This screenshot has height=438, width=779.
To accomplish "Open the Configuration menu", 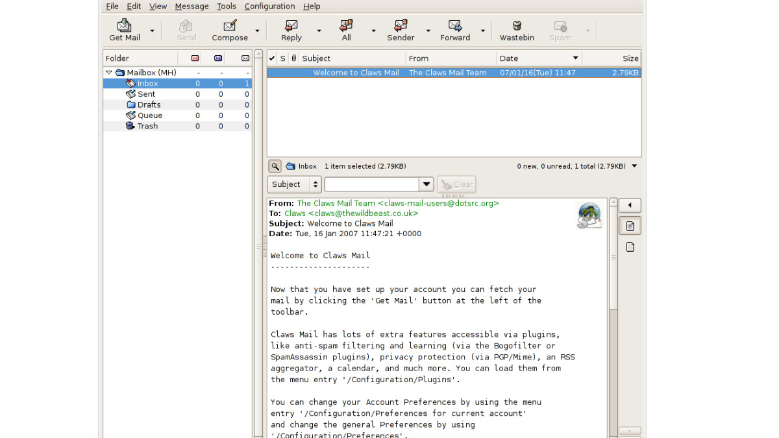I will point(269,6).
